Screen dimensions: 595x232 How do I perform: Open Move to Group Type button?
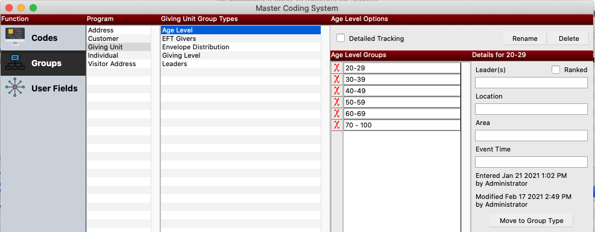tap(531, 221)
